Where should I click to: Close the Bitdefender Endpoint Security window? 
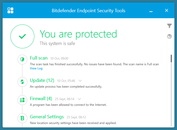click(167, 10)
